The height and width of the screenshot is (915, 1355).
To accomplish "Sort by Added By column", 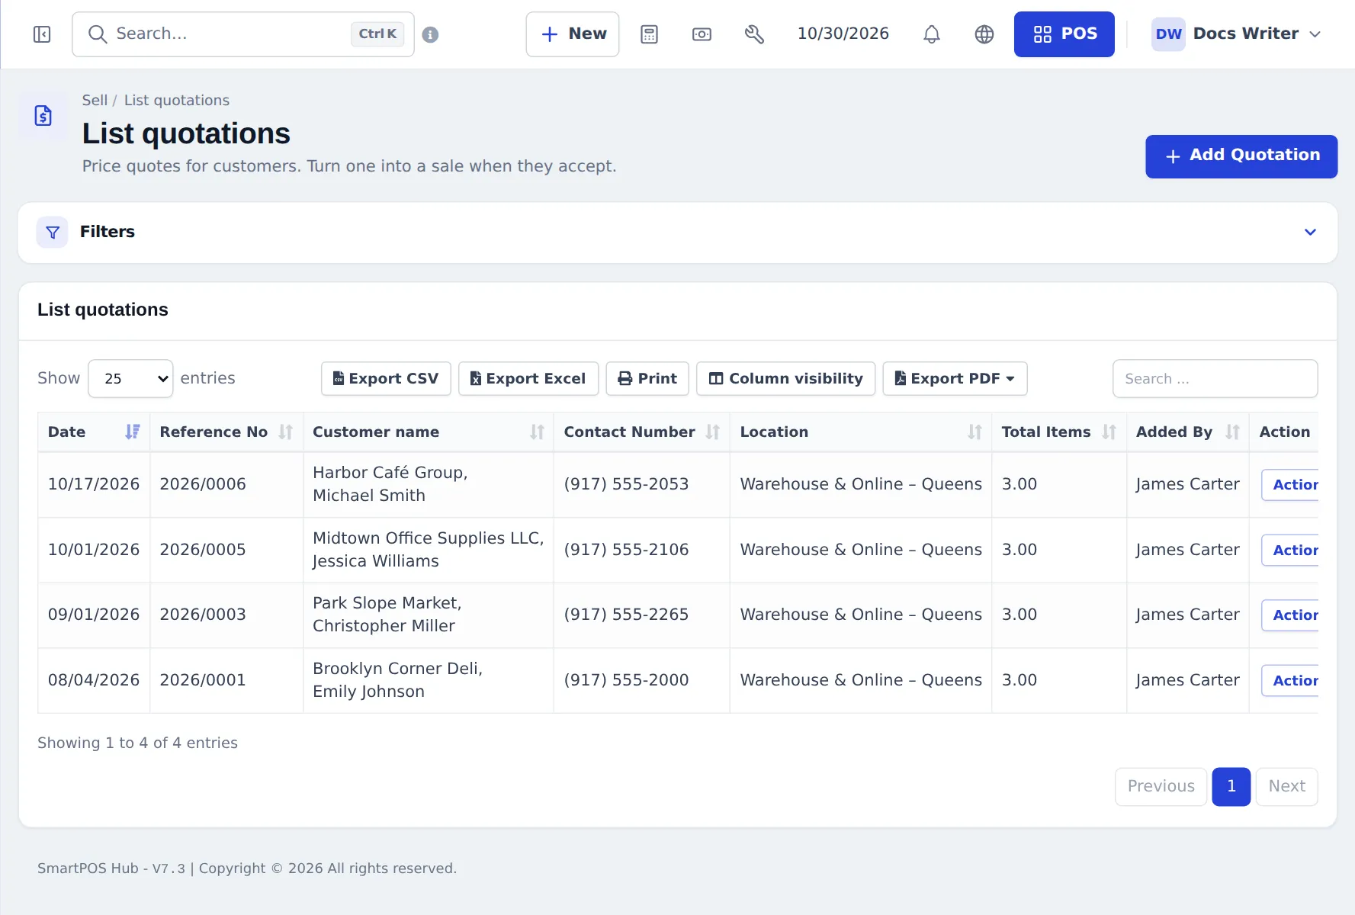I will pos(1188,432).
